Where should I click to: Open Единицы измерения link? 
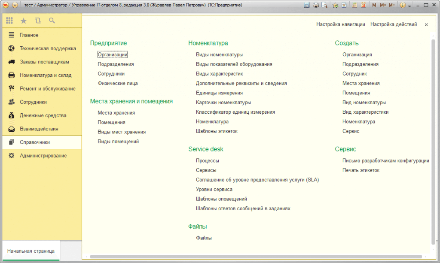pos(219,93)
